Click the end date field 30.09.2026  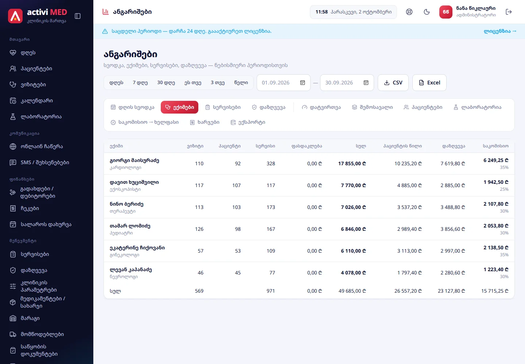tap(347, 83)
